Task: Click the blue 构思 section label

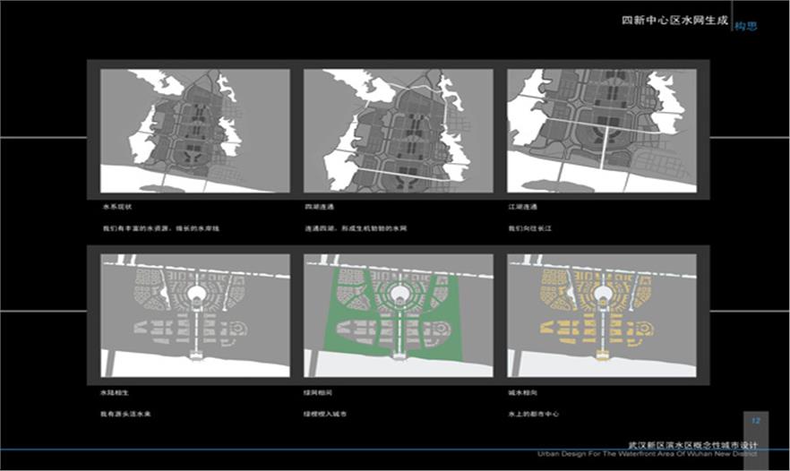Action: [746, 26]
